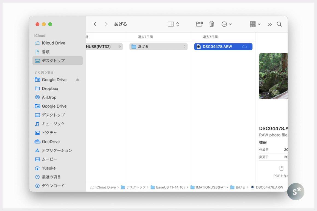Go to ダウンロード in sidebar
The height and width of the screenshot is (211, 317).
tap(53, 186)
